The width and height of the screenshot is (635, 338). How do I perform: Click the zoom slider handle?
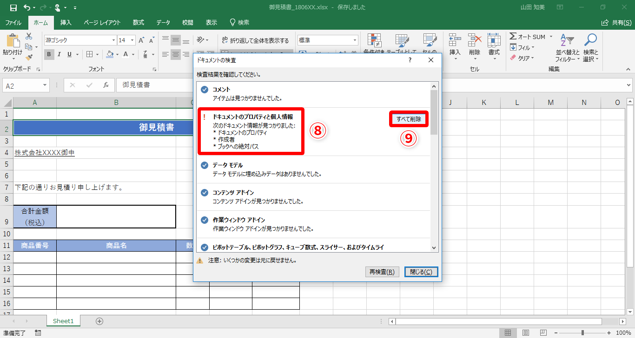pyautogui.click(x=582, y=332)
